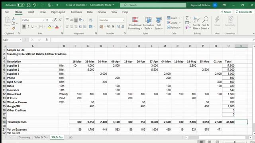Viewport: 255px width, 143px height.
Task: Click the Name Box showing S19
Action: click(x=12, y=40)
